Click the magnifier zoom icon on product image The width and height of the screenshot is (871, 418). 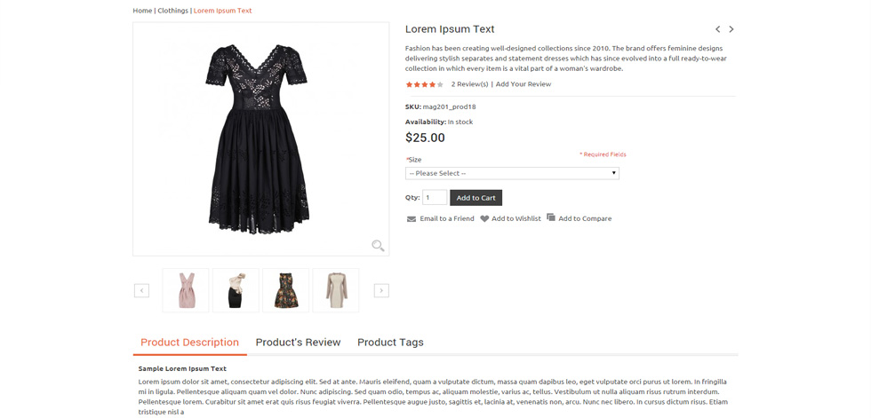pyautogui.click(x=378, y=246)
